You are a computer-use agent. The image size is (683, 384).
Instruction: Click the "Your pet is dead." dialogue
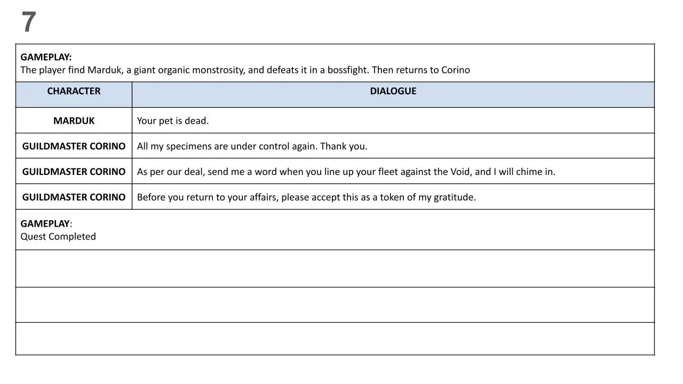[173, 121]
